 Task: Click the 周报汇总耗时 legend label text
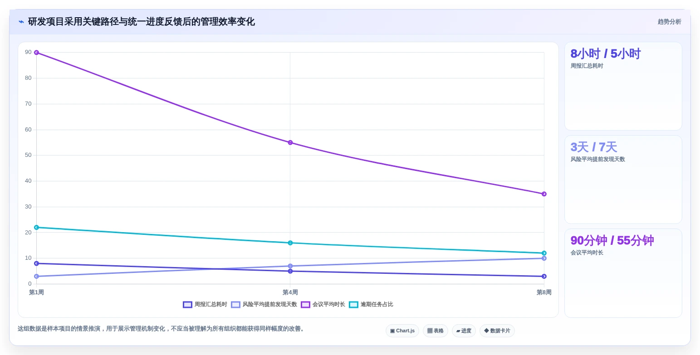pos(211,305)
